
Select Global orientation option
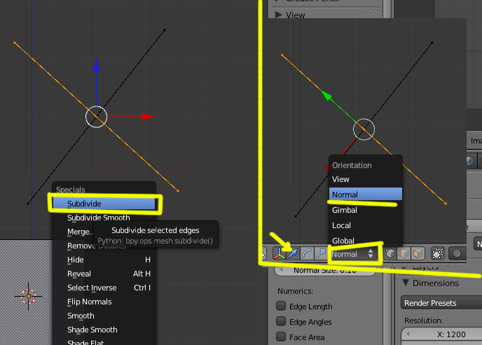click(x=366, y=241)
